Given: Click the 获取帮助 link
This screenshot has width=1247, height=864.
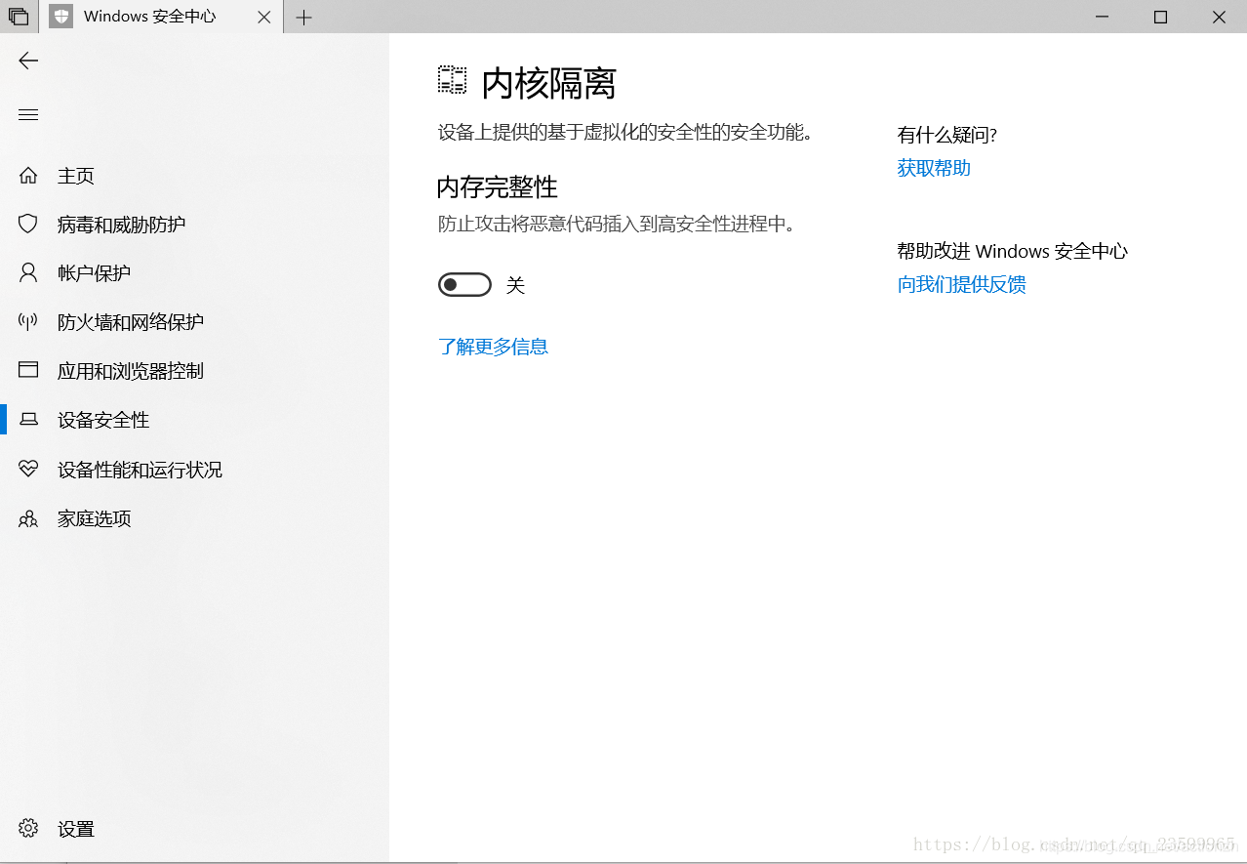Looking at the screenshot, I should point(934,168).
